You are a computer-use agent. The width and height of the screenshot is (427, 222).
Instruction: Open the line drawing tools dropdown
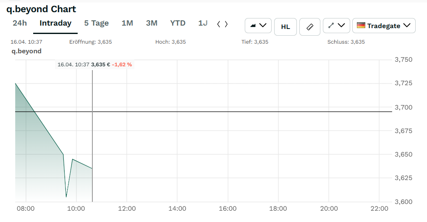[336, 26]
